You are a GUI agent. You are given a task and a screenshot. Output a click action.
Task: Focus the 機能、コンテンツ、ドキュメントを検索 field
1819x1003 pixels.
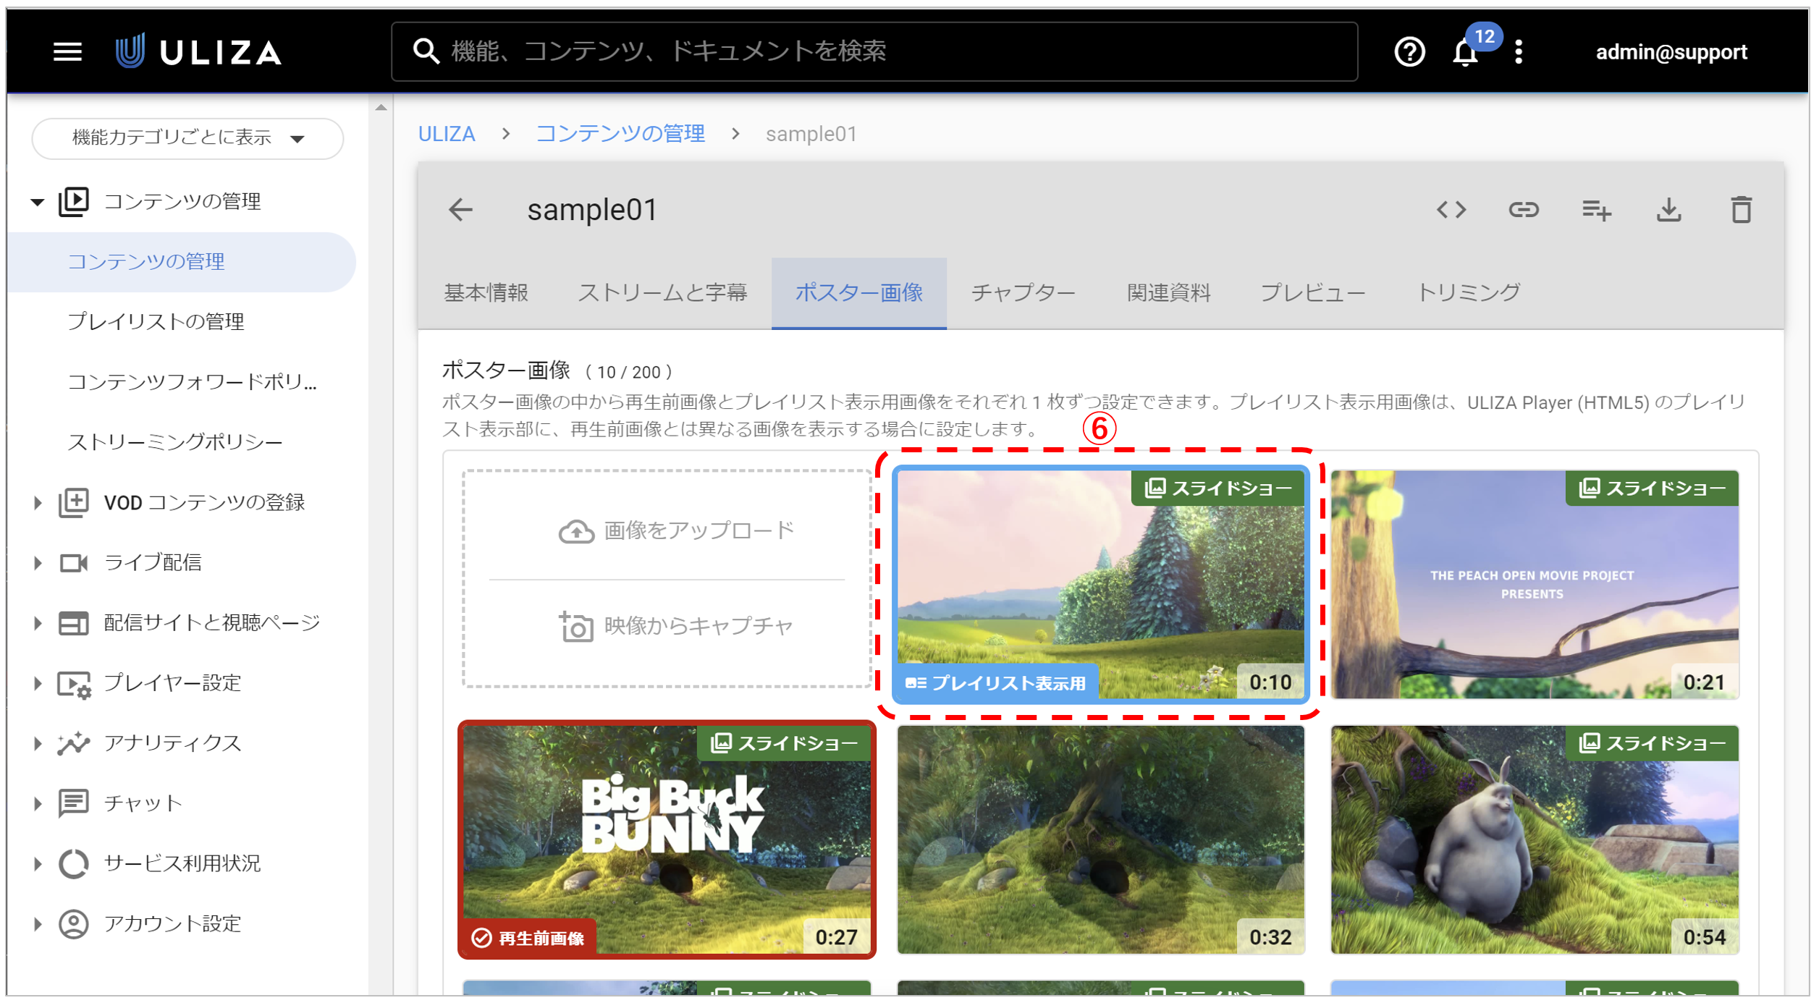pyautogui.click(x=874, y=51)
